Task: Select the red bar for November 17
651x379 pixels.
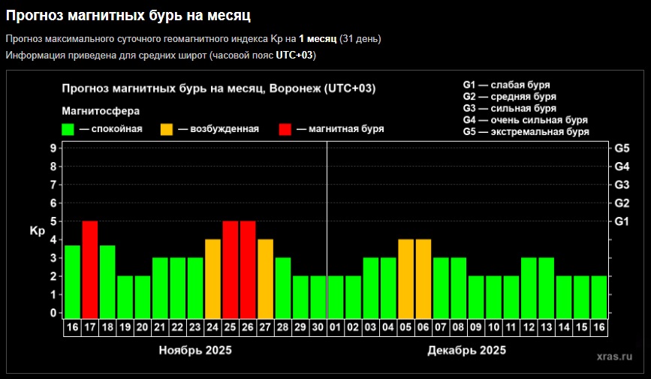Action: [x=90, y=269]
